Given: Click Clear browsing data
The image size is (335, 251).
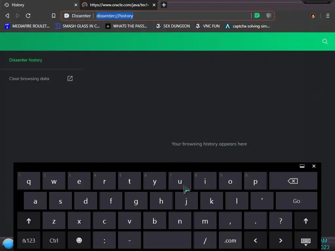Looking at the screenshot, I should click(29, 78).
